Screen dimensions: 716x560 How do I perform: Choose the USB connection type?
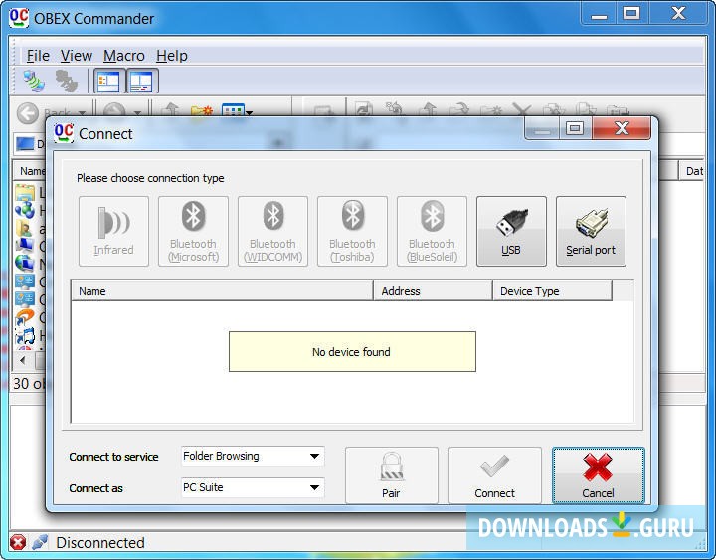coord(511,231)
